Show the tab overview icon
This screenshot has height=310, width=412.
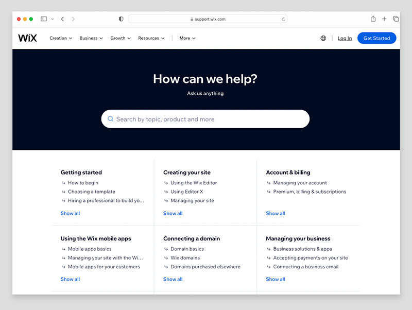tap(396, 19)
